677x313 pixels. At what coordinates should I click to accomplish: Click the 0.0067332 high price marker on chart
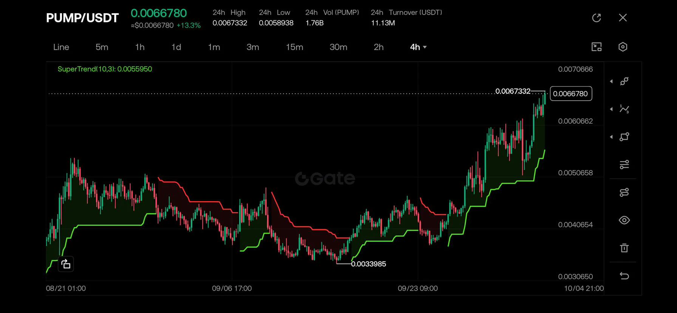[513, 91]
